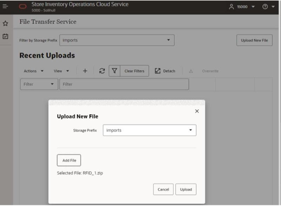Open the help question mark icon

(265, 7)
